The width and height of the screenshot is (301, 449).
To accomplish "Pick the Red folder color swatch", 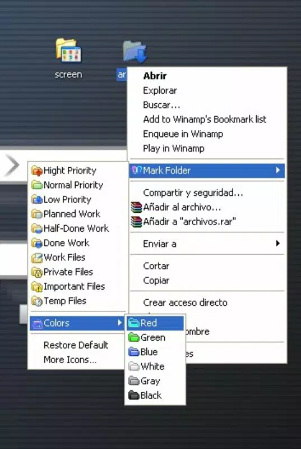I will tap(133, 323).
